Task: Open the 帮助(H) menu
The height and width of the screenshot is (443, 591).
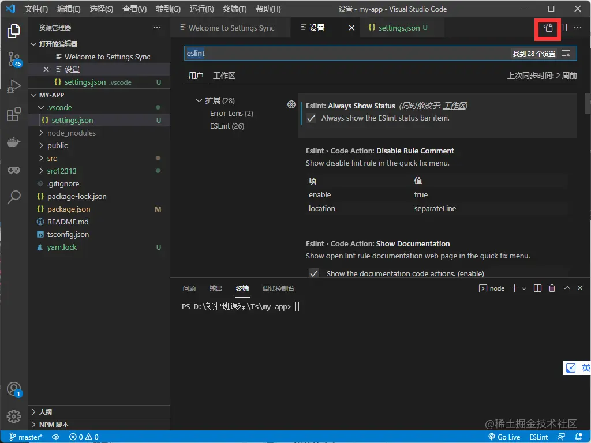Action: (x=268, y=9)
